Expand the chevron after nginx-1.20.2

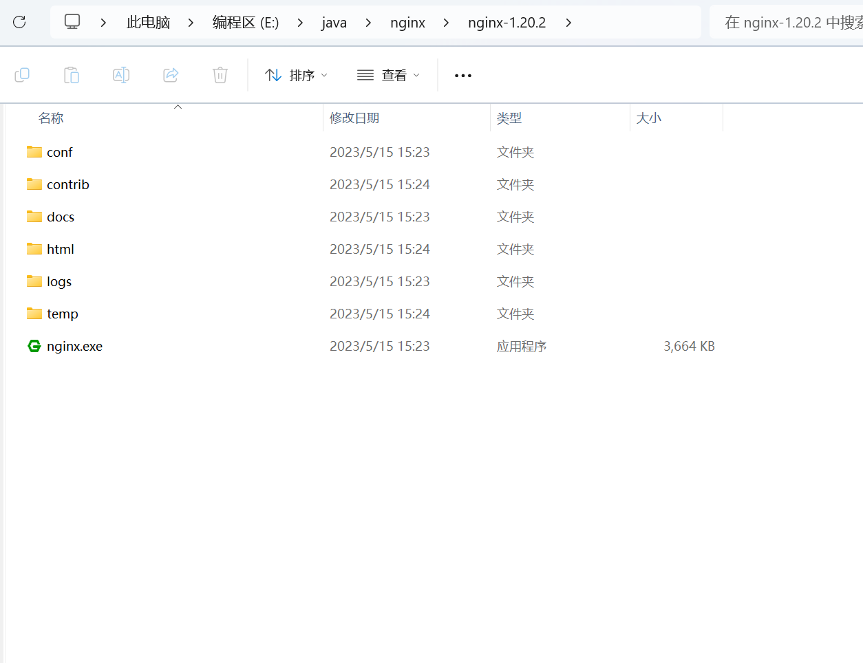pyautogui.click(x=568, y=23)
